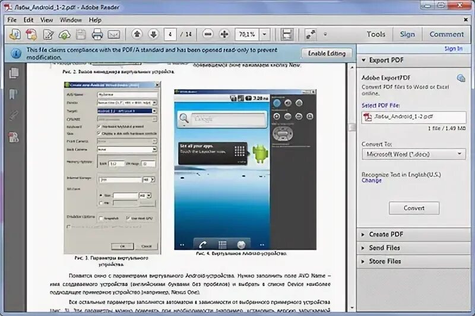This screenshot has width=475, height=316.
Task: Click the zoom out minus button
Action: pos(208,34)
